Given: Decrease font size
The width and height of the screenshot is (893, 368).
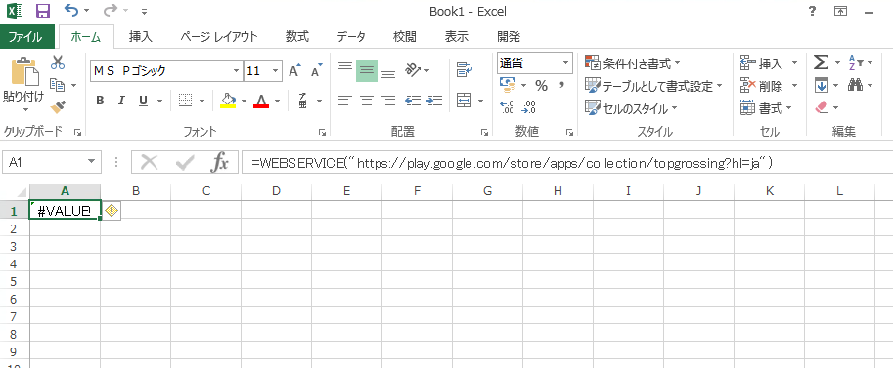Looking at the screenshot, I should click(x=317, y=71).
